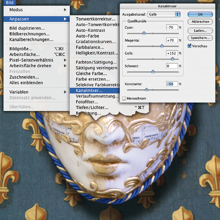Open Ausgabekanal dropdown set to Gelb

(x=163, y=14)
